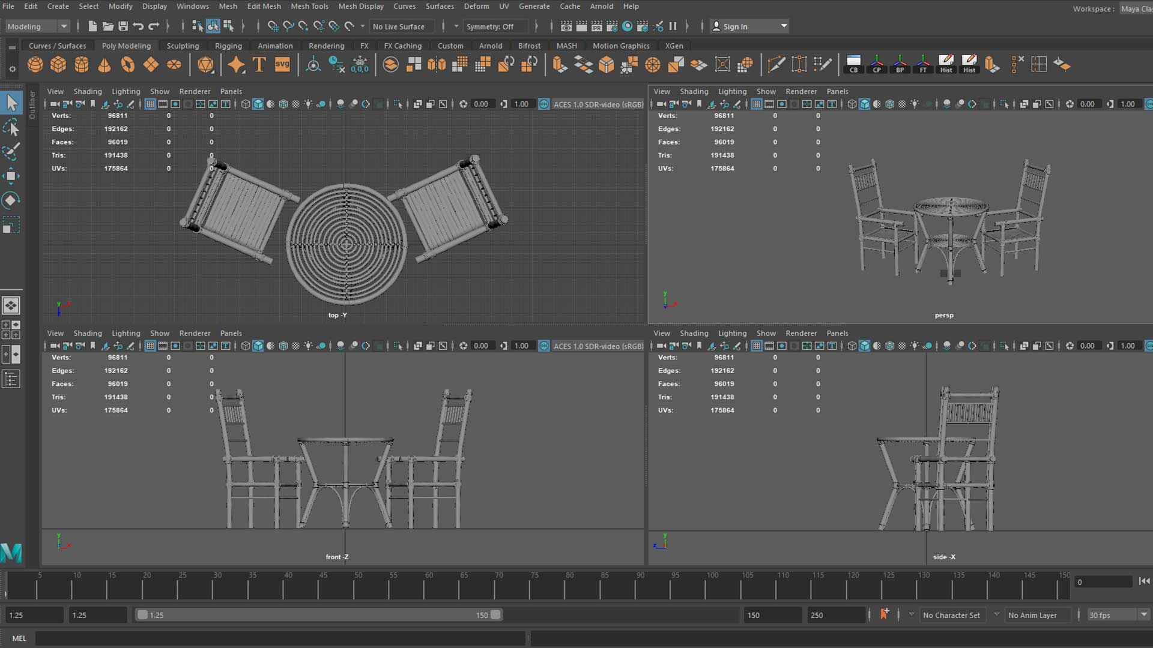Click the polygon Type text tool
1153x648 pixels.
coord(259,64)
